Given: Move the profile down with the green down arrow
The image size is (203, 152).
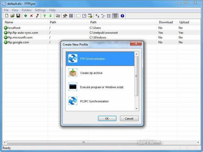Looking at the screenshot, I should 50,16.
